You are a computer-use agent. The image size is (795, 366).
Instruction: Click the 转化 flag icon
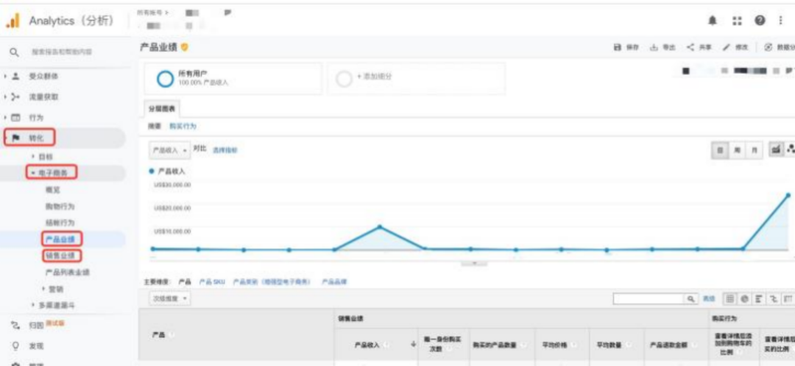click(15, 138)
